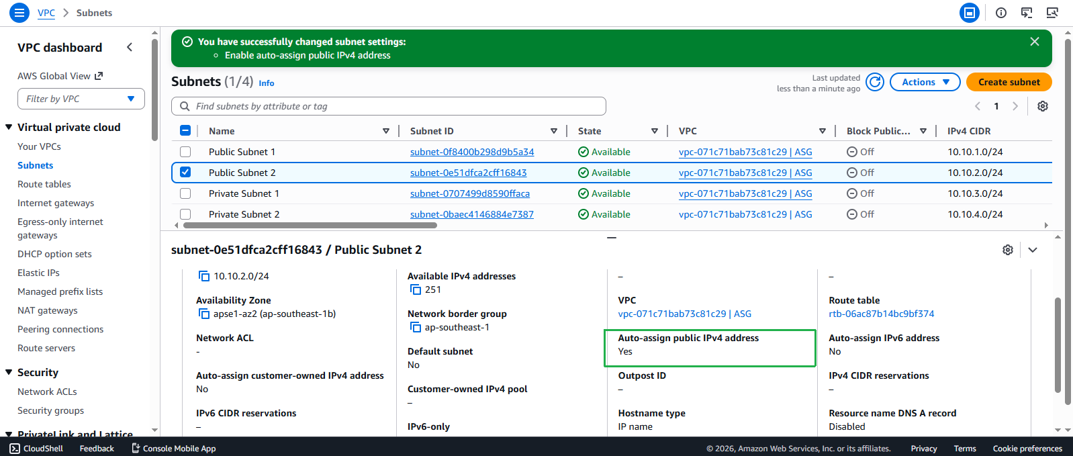This screenshot has width=1073, height=456.
Task: Collapse the Virtual private cloud section
Action: pyautogui.click(x=9, y=127)
